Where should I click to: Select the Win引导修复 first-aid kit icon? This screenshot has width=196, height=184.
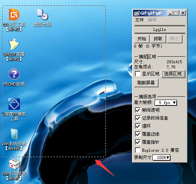tap(14, 164)
